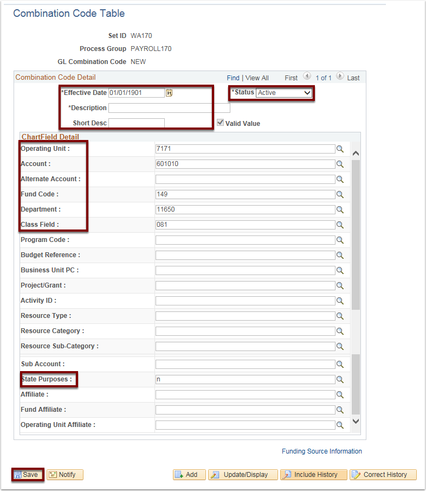Screen dimensions: 426x491
Task: Open Resource Type lookup
Action: pos(340,316)
